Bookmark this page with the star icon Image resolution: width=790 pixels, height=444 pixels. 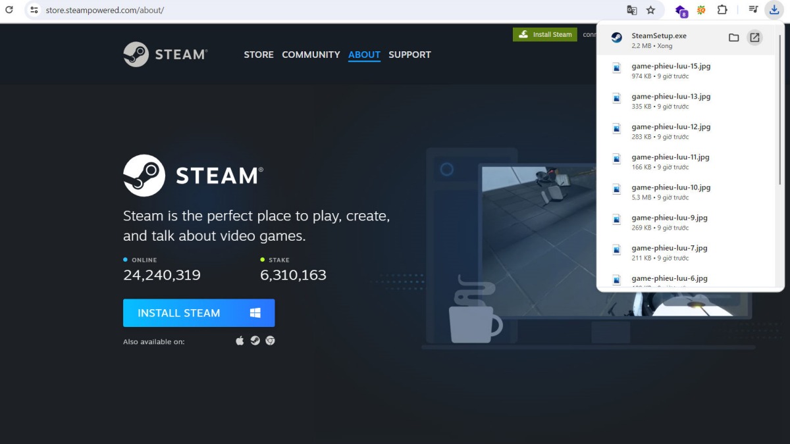[x=651, y=10]
